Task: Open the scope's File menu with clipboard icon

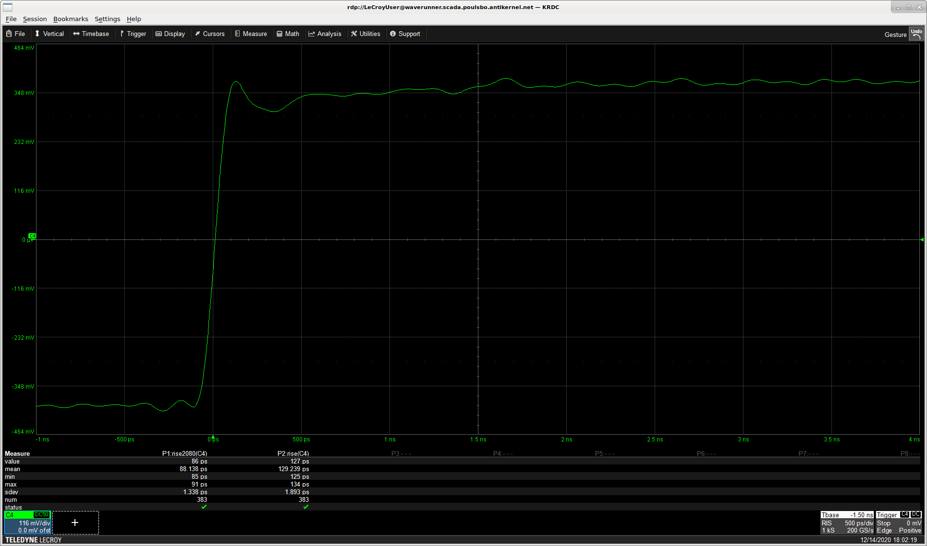Action: coord(15,34)
